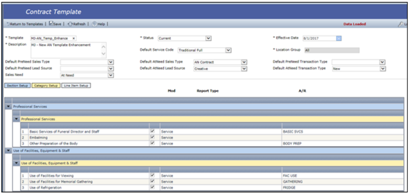Click the Save disk icon

51,24
